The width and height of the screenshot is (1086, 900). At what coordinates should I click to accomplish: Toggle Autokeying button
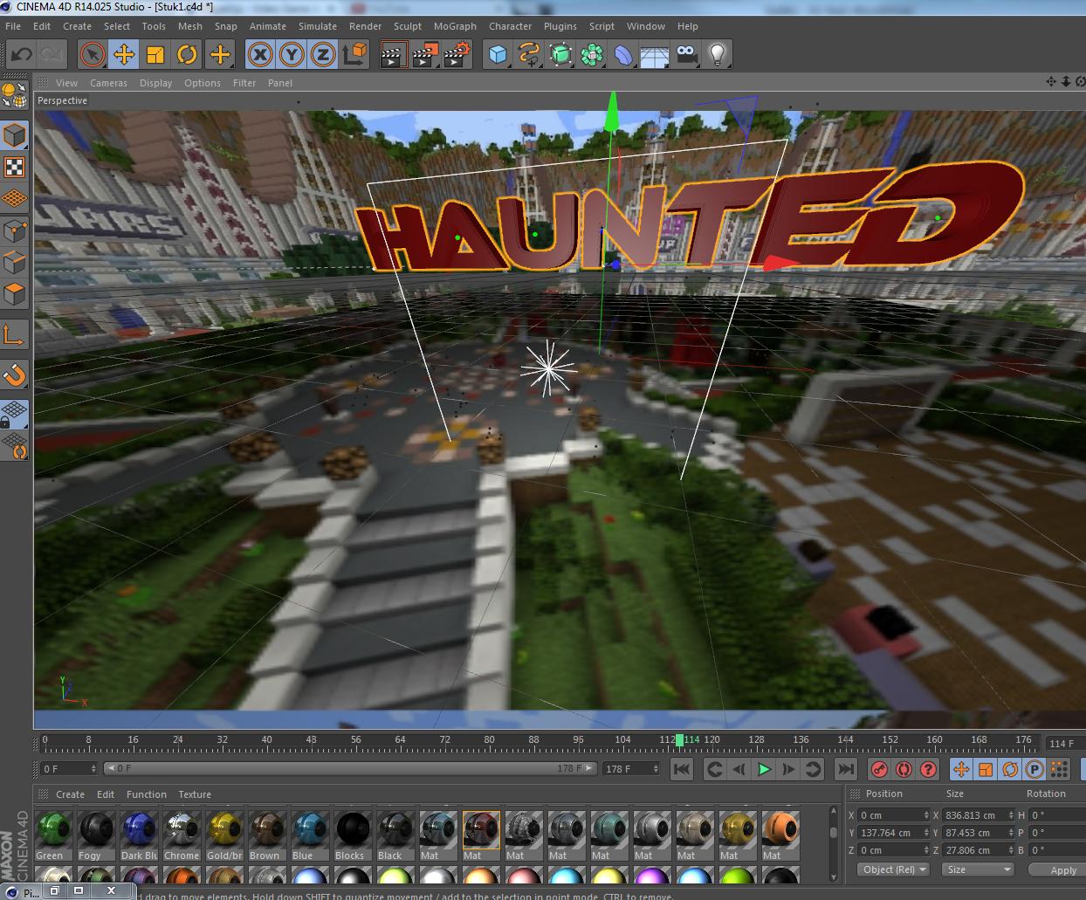(x=904, y=769)
